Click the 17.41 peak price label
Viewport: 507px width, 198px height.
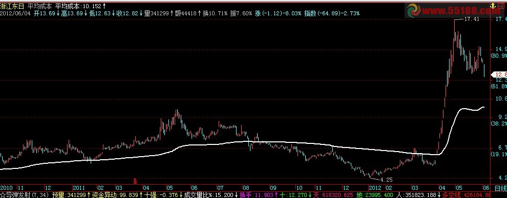pyautogui.click(x=472, y=19)
